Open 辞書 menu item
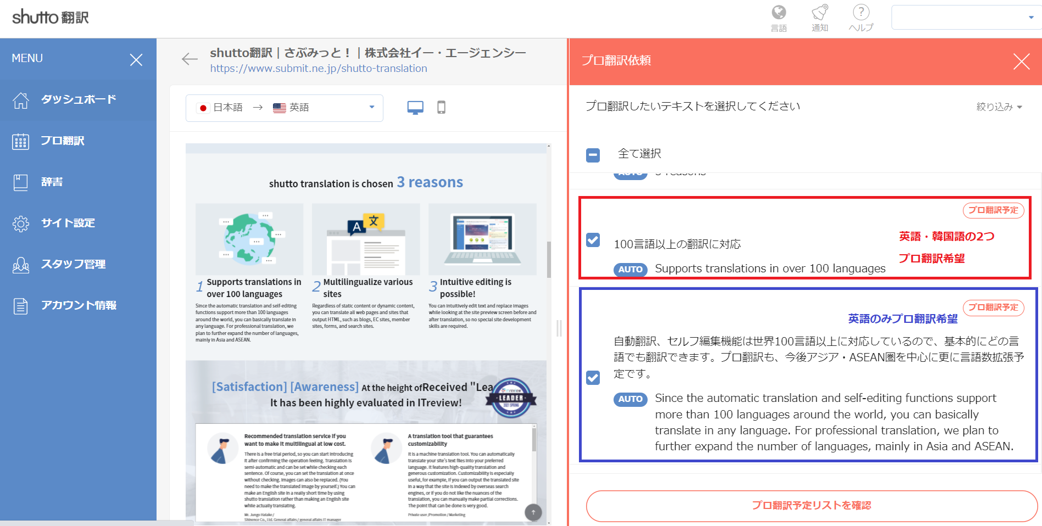 78,182
